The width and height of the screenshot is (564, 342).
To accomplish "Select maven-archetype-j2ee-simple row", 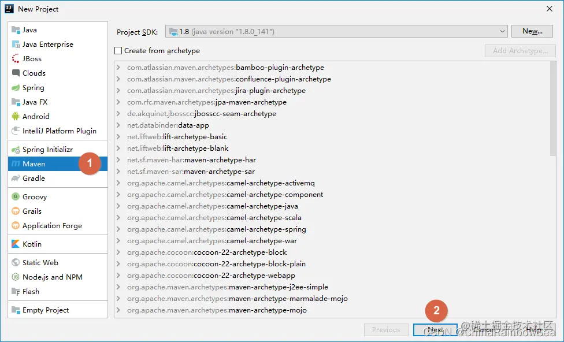I will coord(332,287).
